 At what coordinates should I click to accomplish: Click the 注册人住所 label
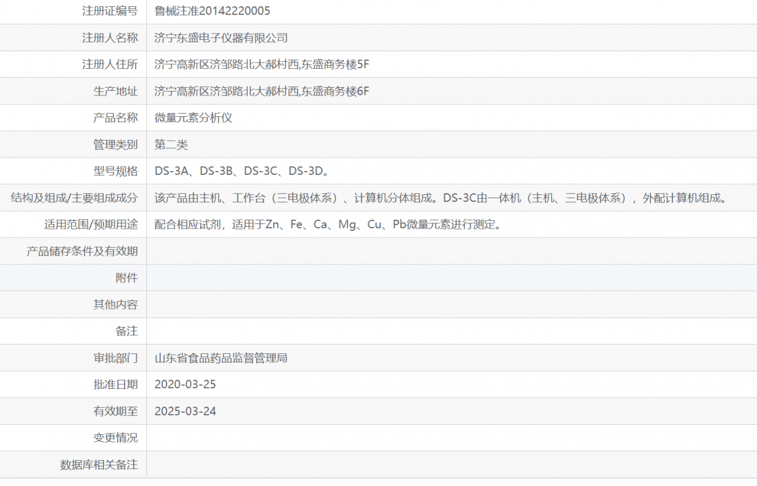[110, 64]
